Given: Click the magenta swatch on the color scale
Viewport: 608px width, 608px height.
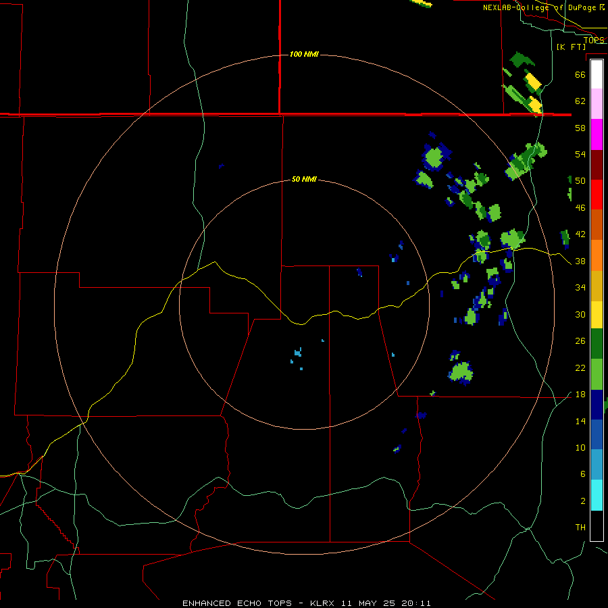Looking at the screenshot, I should point(597,134).
